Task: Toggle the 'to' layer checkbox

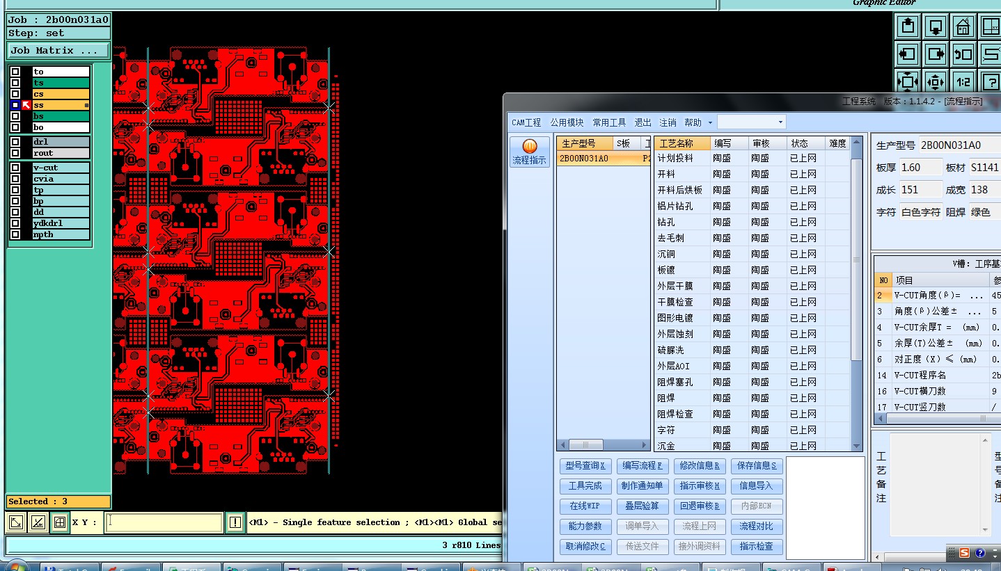Action: pyautogui.click(x=15, y=72)
